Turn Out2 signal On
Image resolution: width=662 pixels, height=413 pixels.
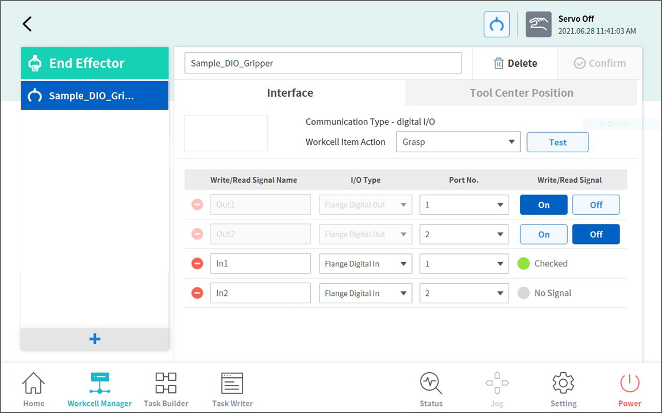(544, 234)
